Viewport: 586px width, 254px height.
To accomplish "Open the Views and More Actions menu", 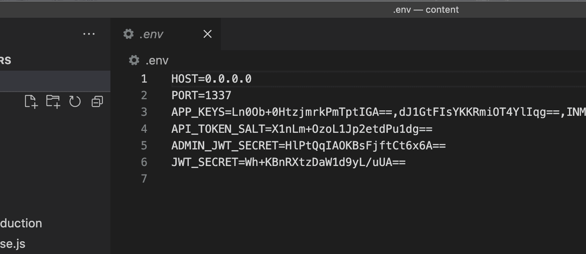I will [89, 34].
